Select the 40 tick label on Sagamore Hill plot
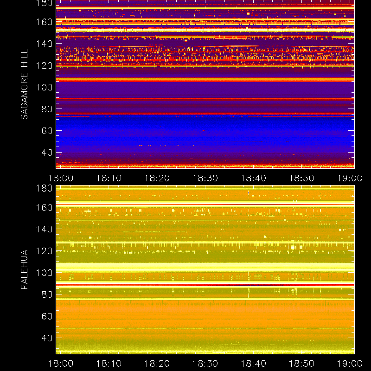Image resolution: width=371 pixels, height=371 pixels. click(x=47, y=153)
